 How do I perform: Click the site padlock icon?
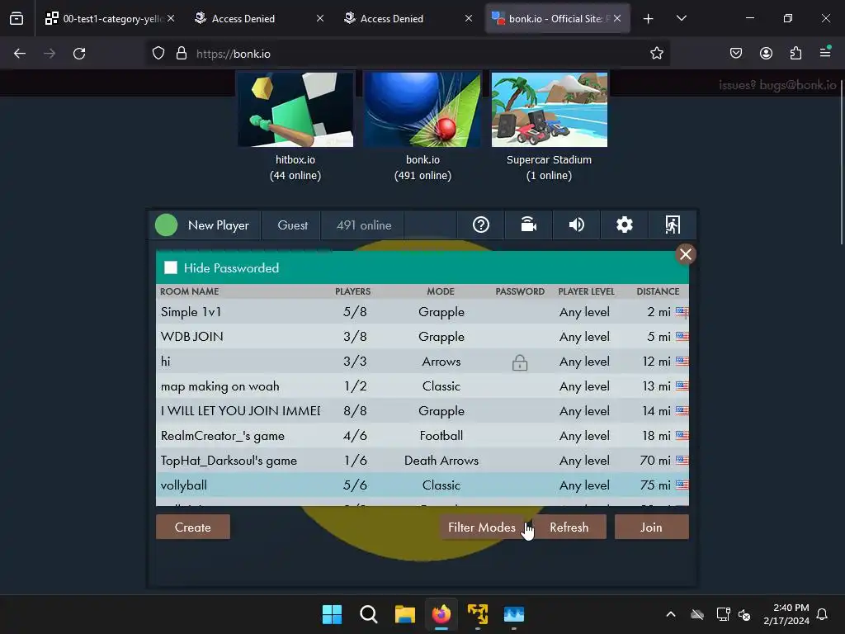(182, 54)
